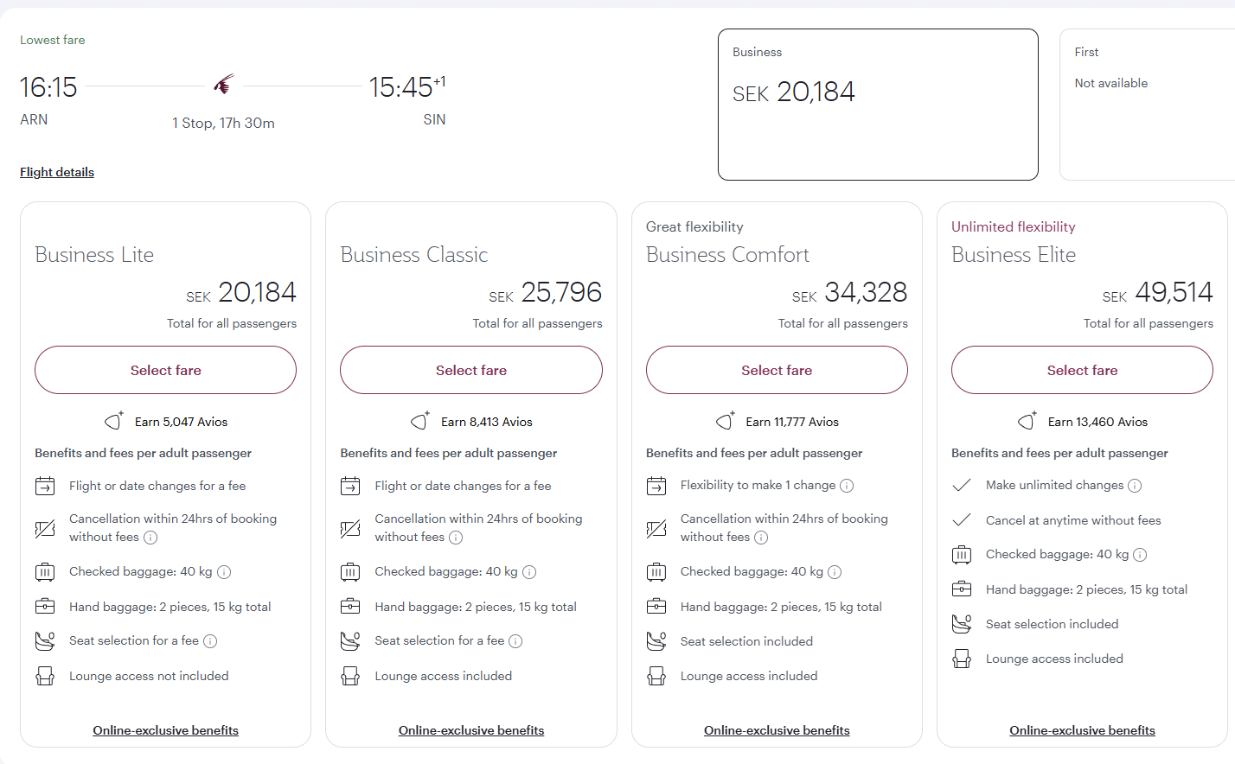Screen dimensions: 1235x764
Task: Select the Business cabin SEK 20,184 card
Action: (877, 105)
